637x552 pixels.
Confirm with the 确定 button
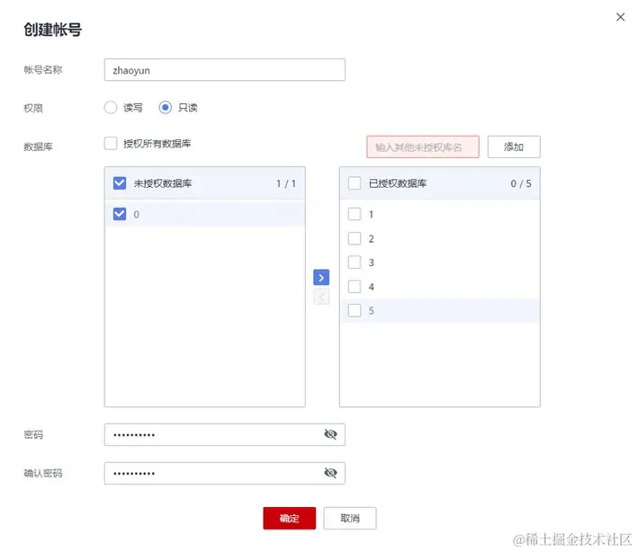[289, 519]
